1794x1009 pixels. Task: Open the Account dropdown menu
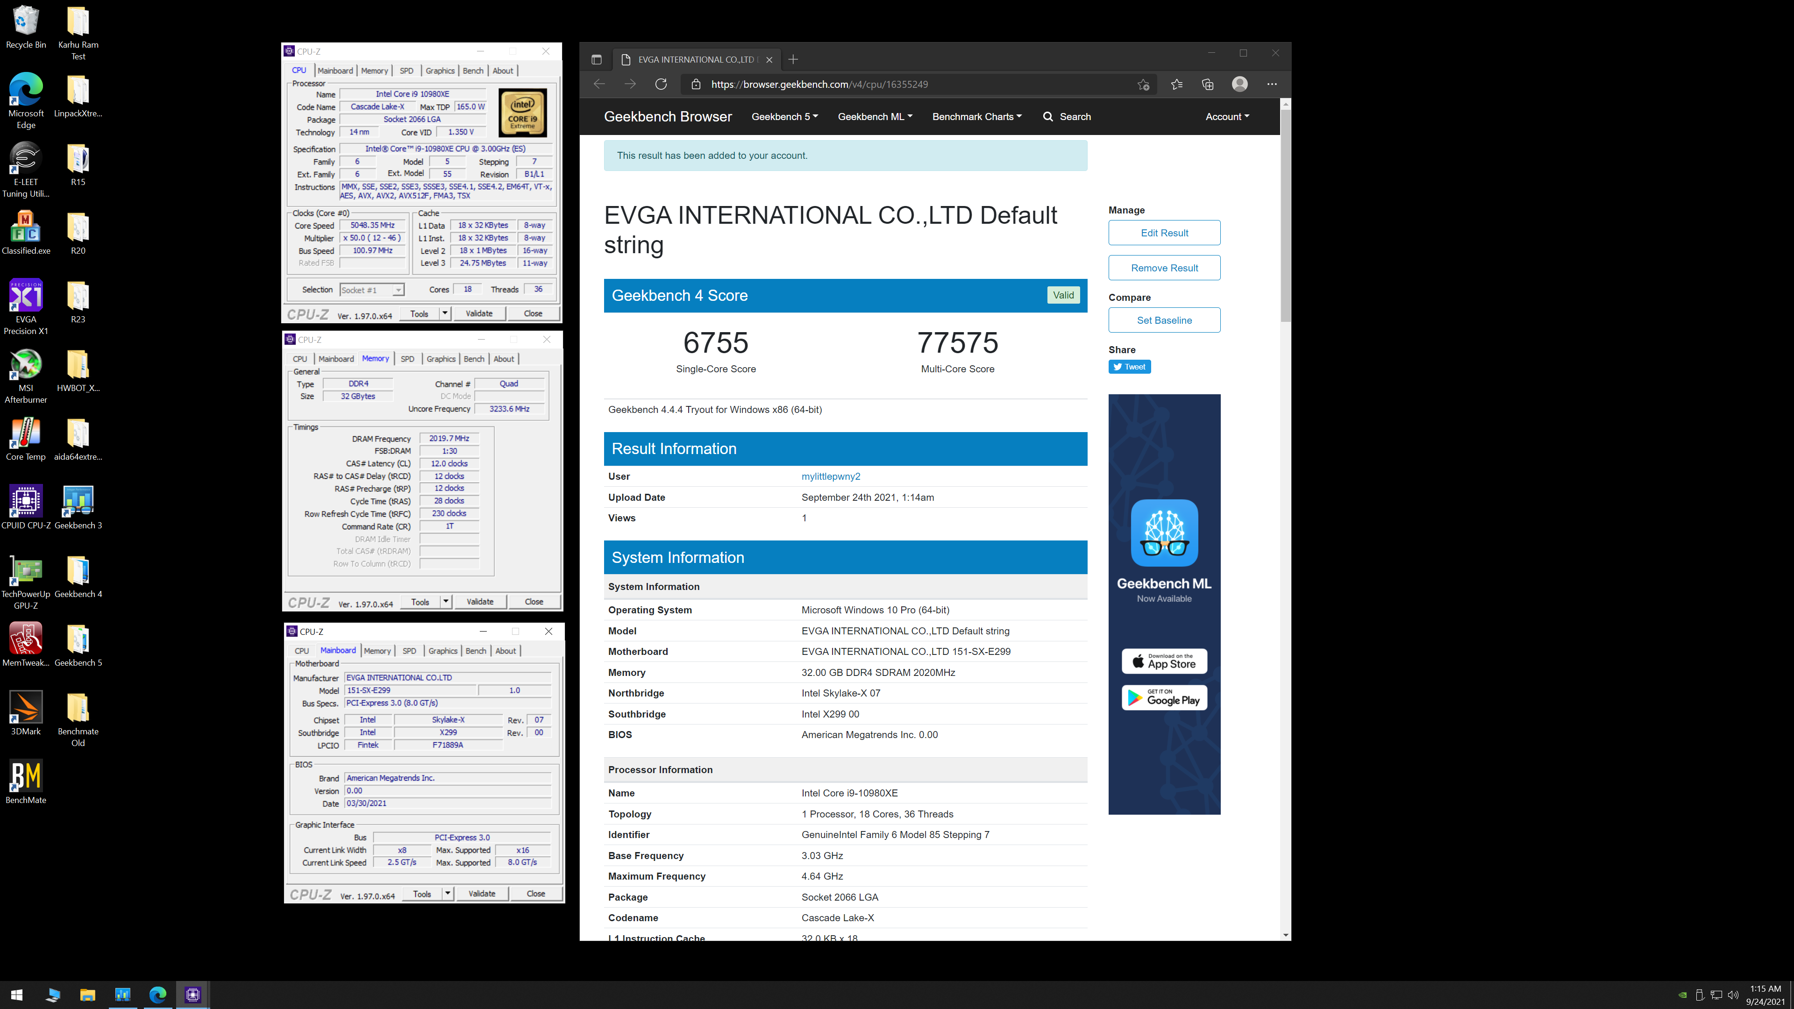[1227, 116]
